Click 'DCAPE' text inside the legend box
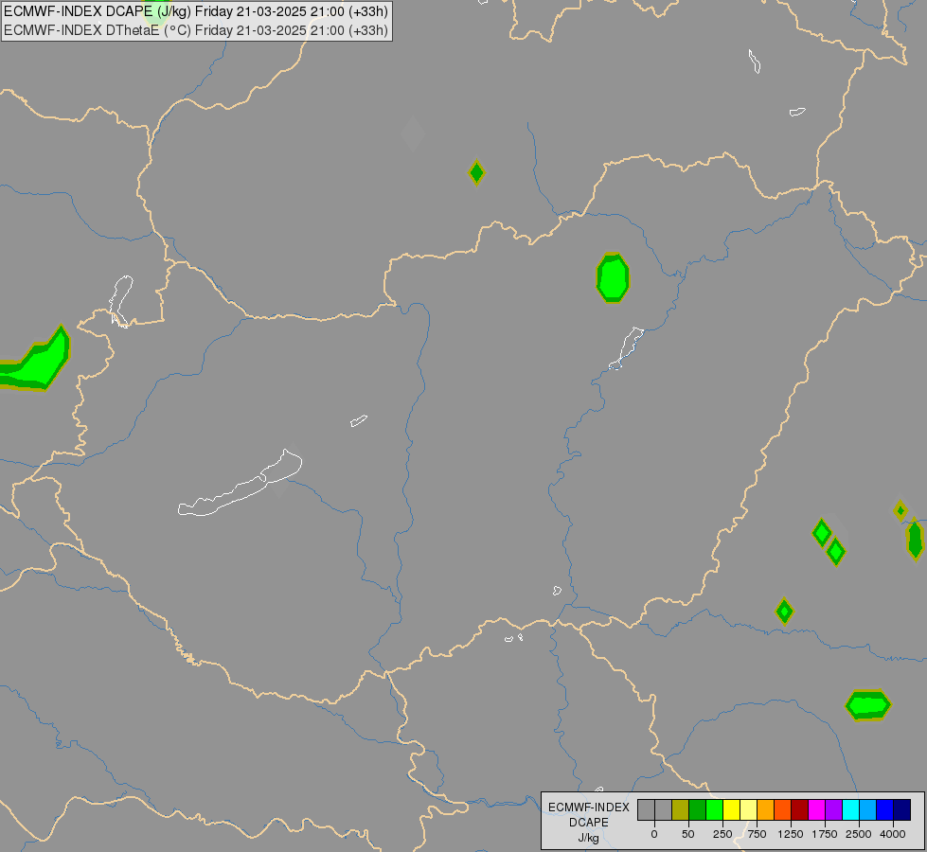The height and width of the screenshot is (852, 927). [x=589, y=823]
